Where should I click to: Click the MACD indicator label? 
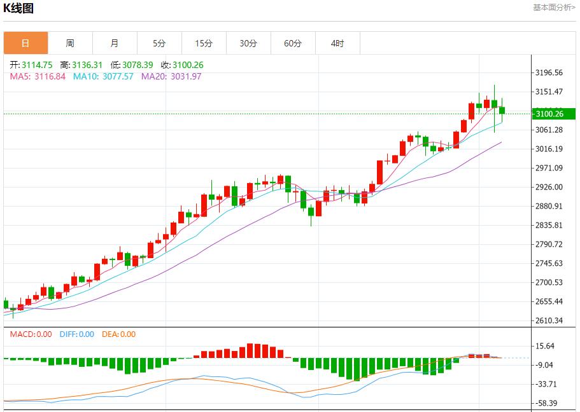click(x=31, y=334)
